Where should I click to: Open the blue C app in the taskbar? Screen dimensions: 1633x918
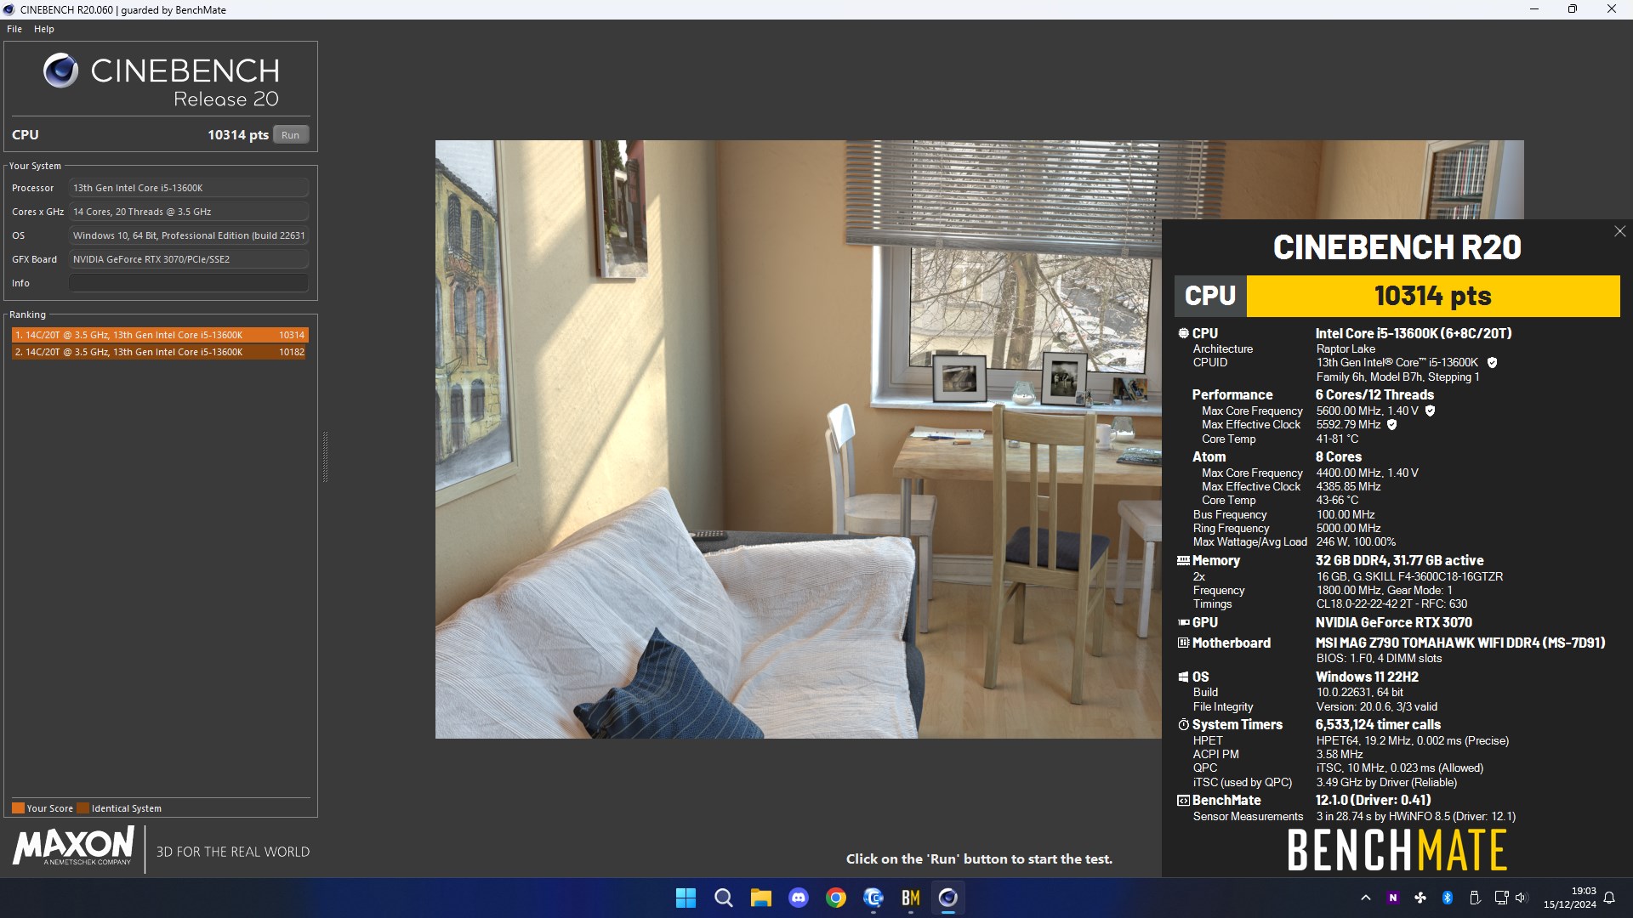[873, 898]
